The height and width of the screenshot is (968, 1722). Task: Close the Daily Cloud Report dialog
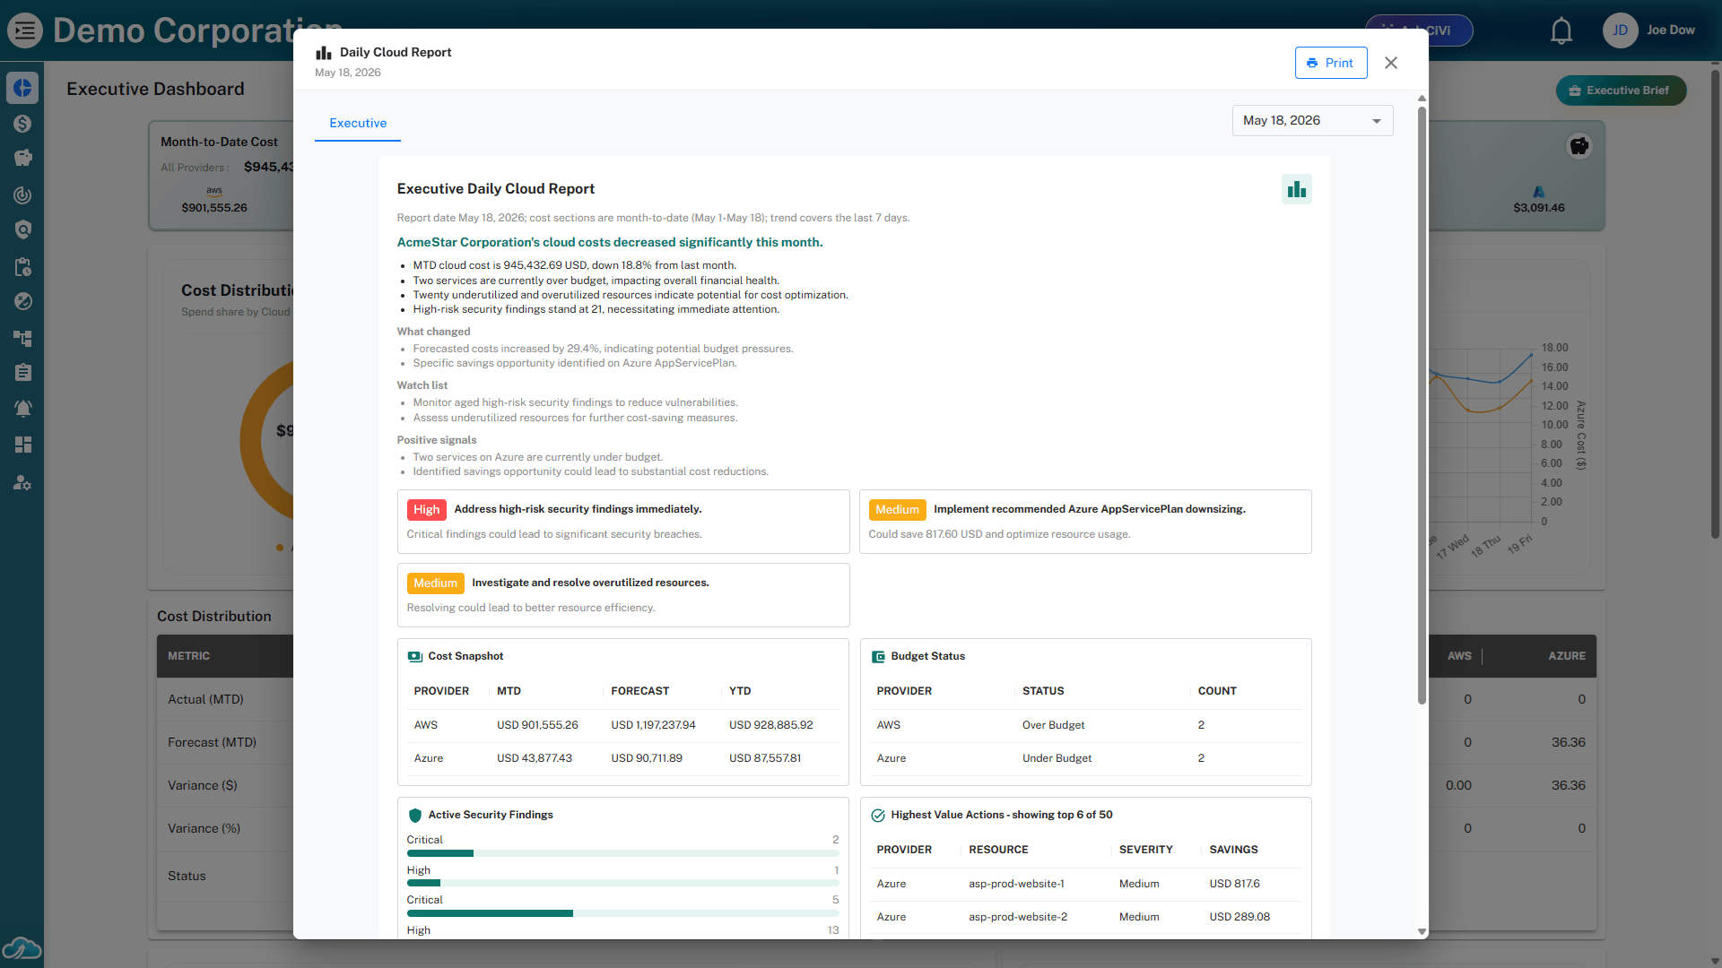[x=1391, y=63]
